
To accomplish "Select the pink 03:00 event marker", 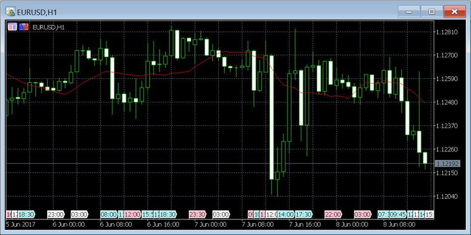I will click(363, 214).
